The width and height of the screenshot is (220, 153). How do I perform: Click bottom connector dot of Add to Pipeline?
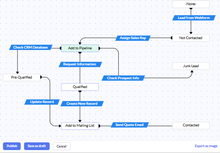[80, 53]
